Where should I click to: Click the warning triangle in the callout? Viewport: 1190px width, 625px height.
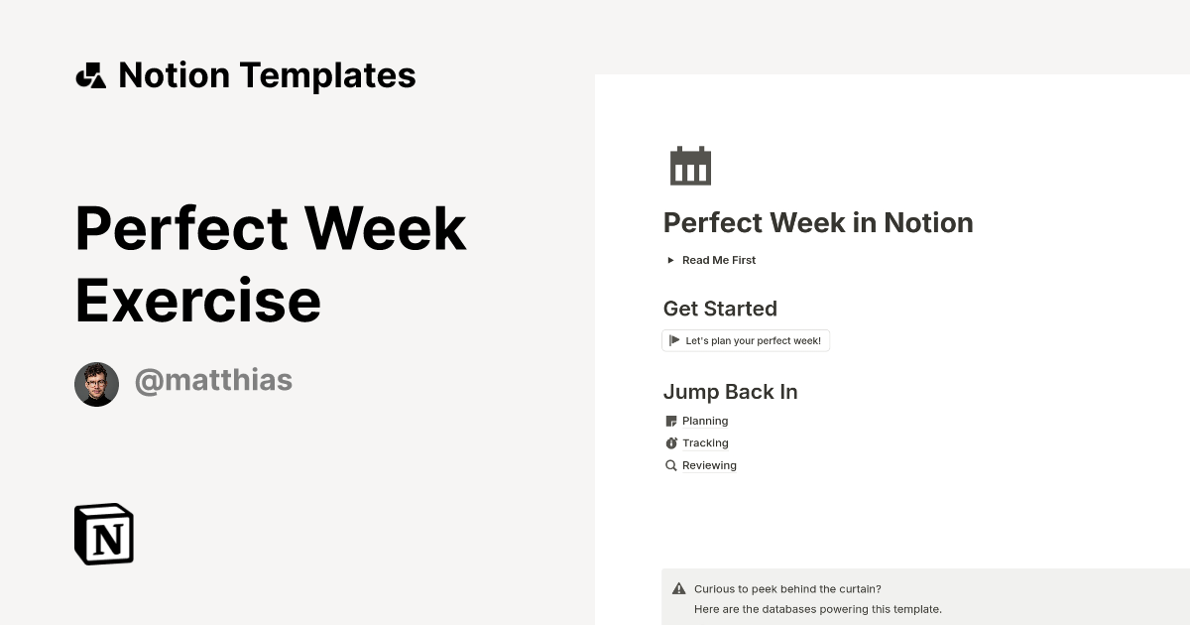point(680,587)
